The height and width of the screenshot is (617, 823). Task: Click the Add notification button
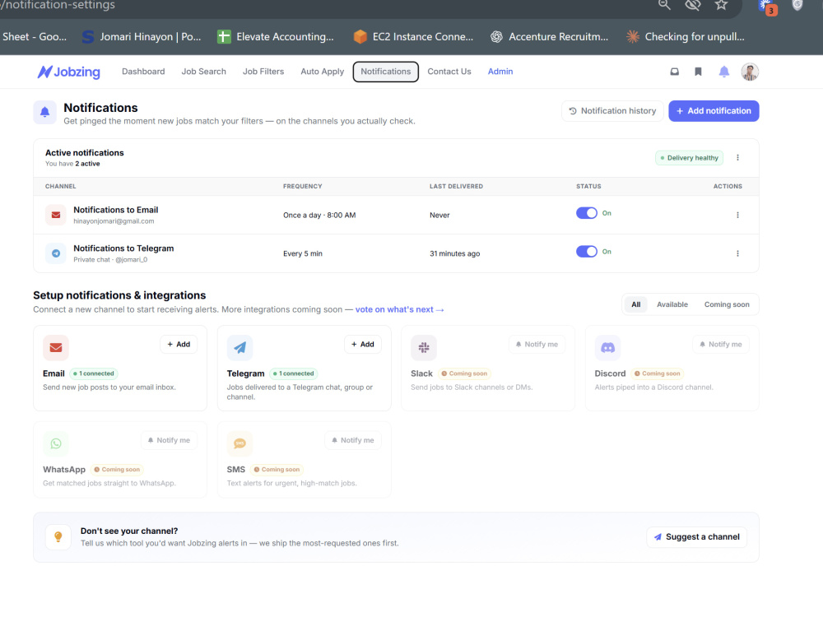click(714, 111)
